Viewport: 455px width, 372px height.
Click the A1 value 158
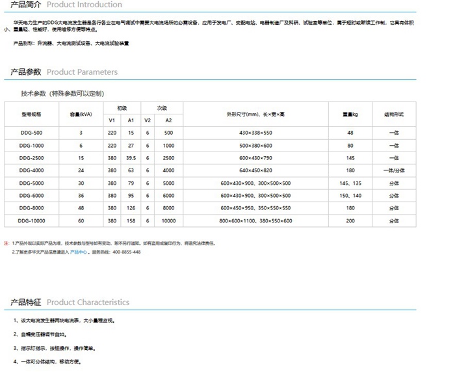pyautogui.click(x=131, y=220)
